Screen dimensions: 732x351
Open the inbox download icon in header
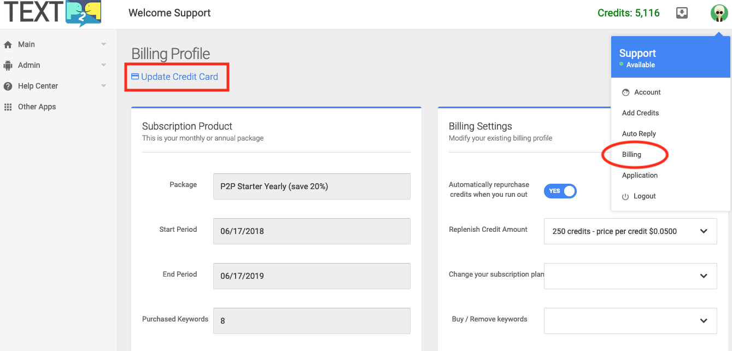click(682, 13)
